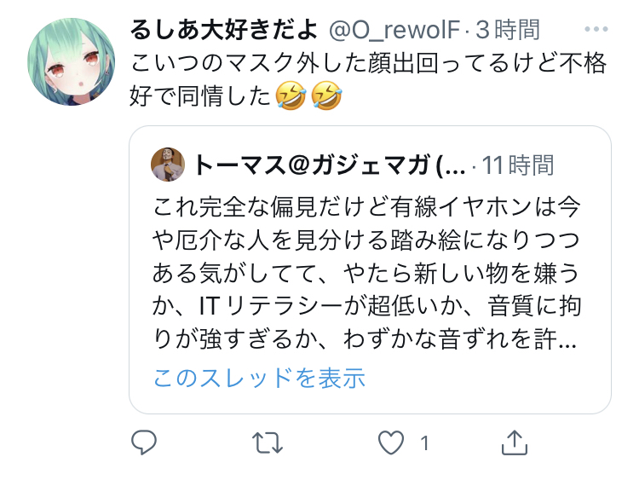
Task: Open quoted author name トーマス@ガジェマガ
Action: point(329,165)
